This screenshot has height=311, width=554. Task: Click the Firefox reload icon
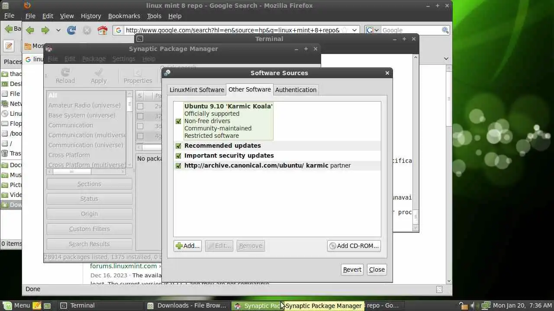(71, 30)
